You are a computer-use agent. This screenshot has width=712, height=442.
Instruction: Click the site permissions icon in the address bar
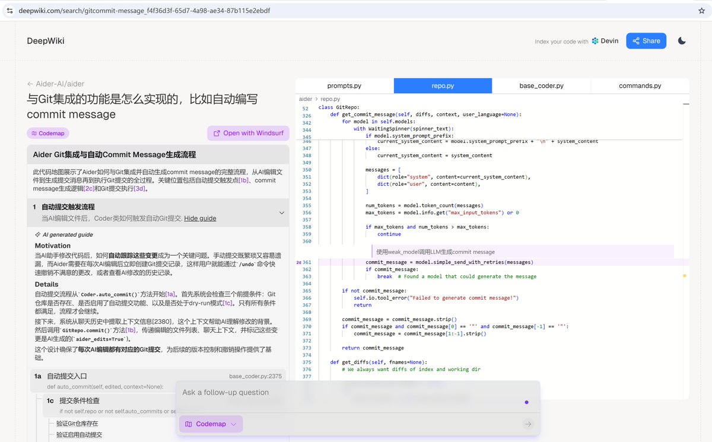(10, 10)
